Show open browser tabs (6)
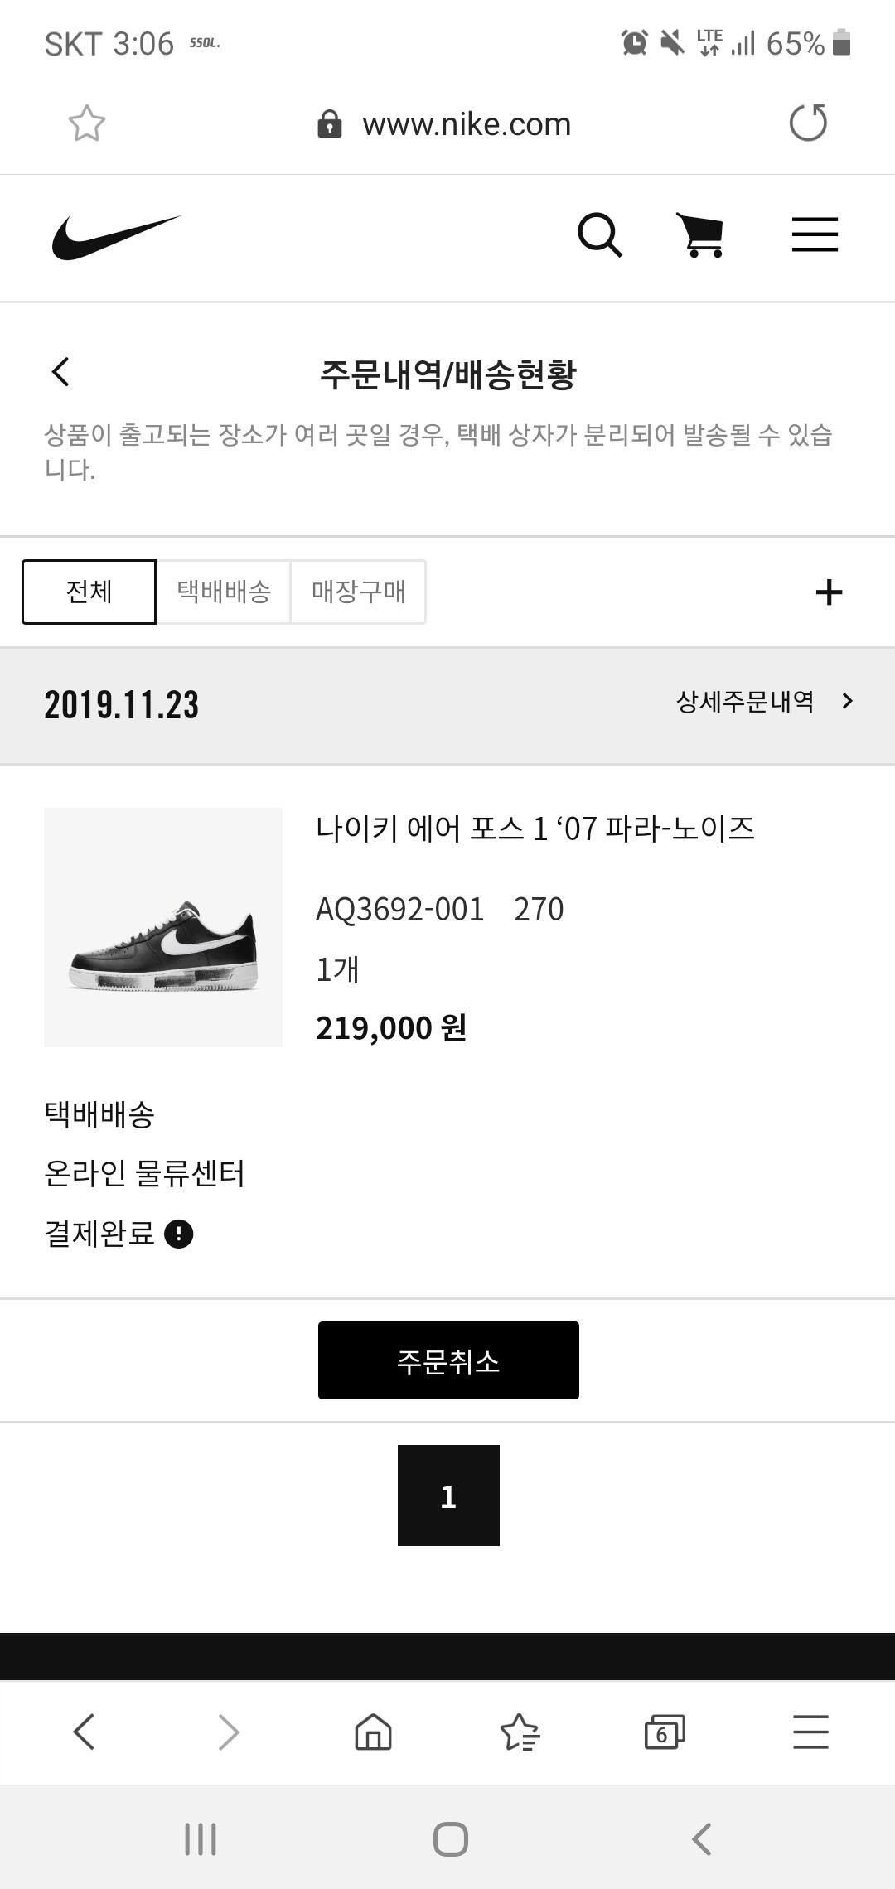895x1889 pixels. tap(665, 1732)
